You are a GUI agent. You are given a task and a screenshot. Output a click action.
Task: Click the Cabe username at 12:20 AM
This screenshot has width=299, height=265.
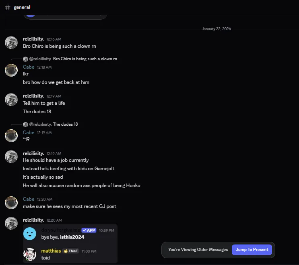coord(29,199)
